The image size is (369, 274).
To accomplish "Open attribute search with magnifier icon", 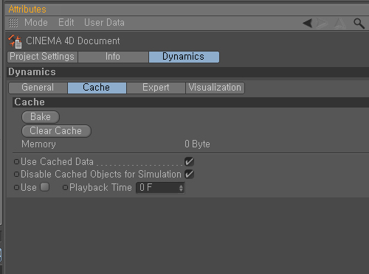I will click(359, 24).
